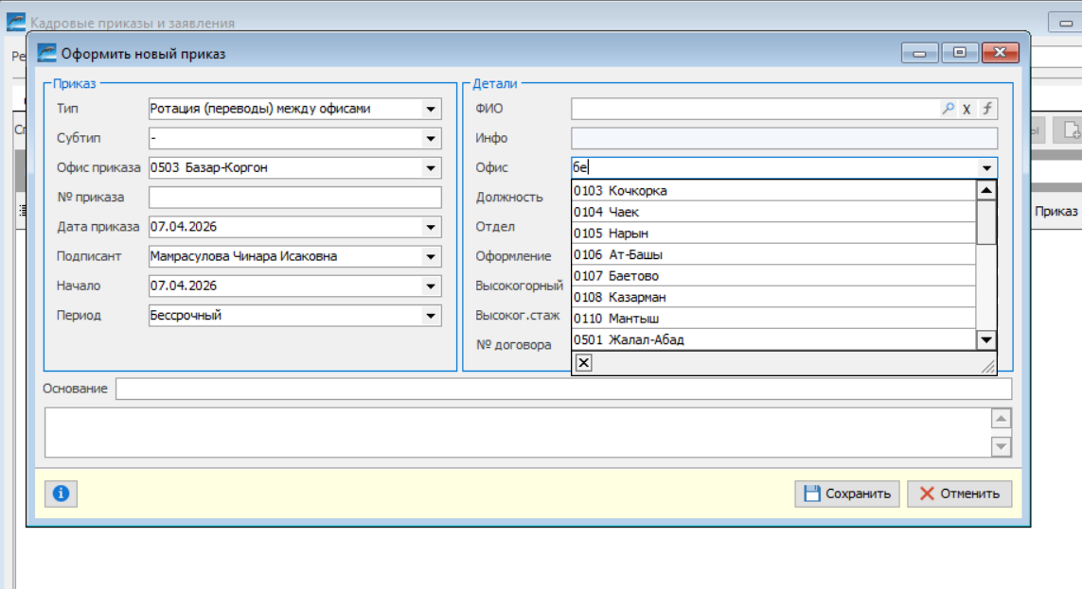Select office 0501 Жалал-Абад
This screenshot has height=589, width=1082.
773,339
